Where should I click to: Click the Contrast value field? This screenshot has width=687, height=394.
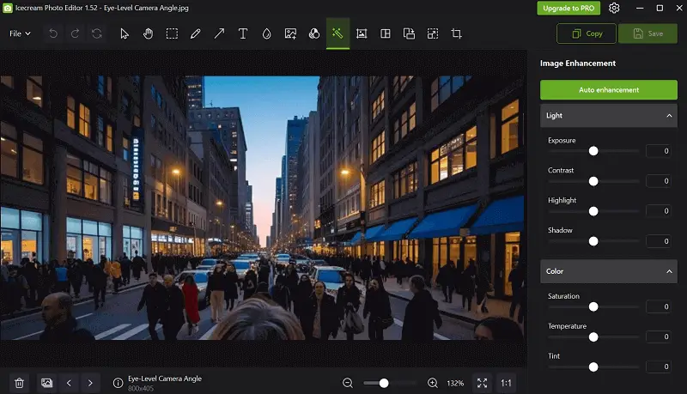[658, 181]
